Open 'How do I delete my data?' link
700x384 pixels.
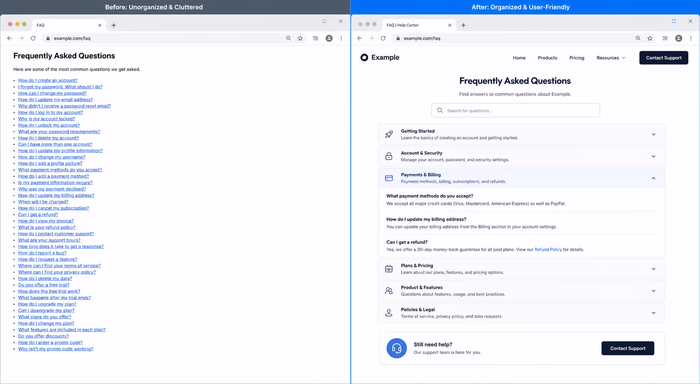(x=45, y=279)
